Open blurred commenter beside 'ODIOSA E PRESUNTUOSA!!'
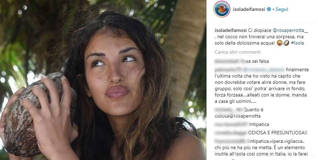Image resolution: width=318 pixels, height=160 pixels. coord(231,133)
